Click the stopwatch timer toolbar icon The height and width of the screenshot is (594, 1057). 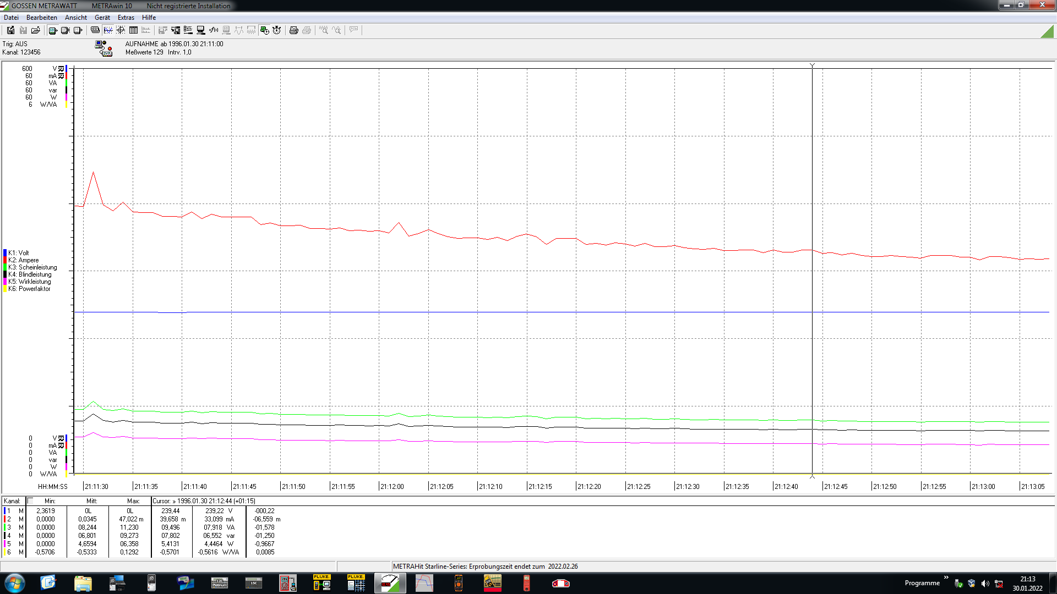(277, 30)
